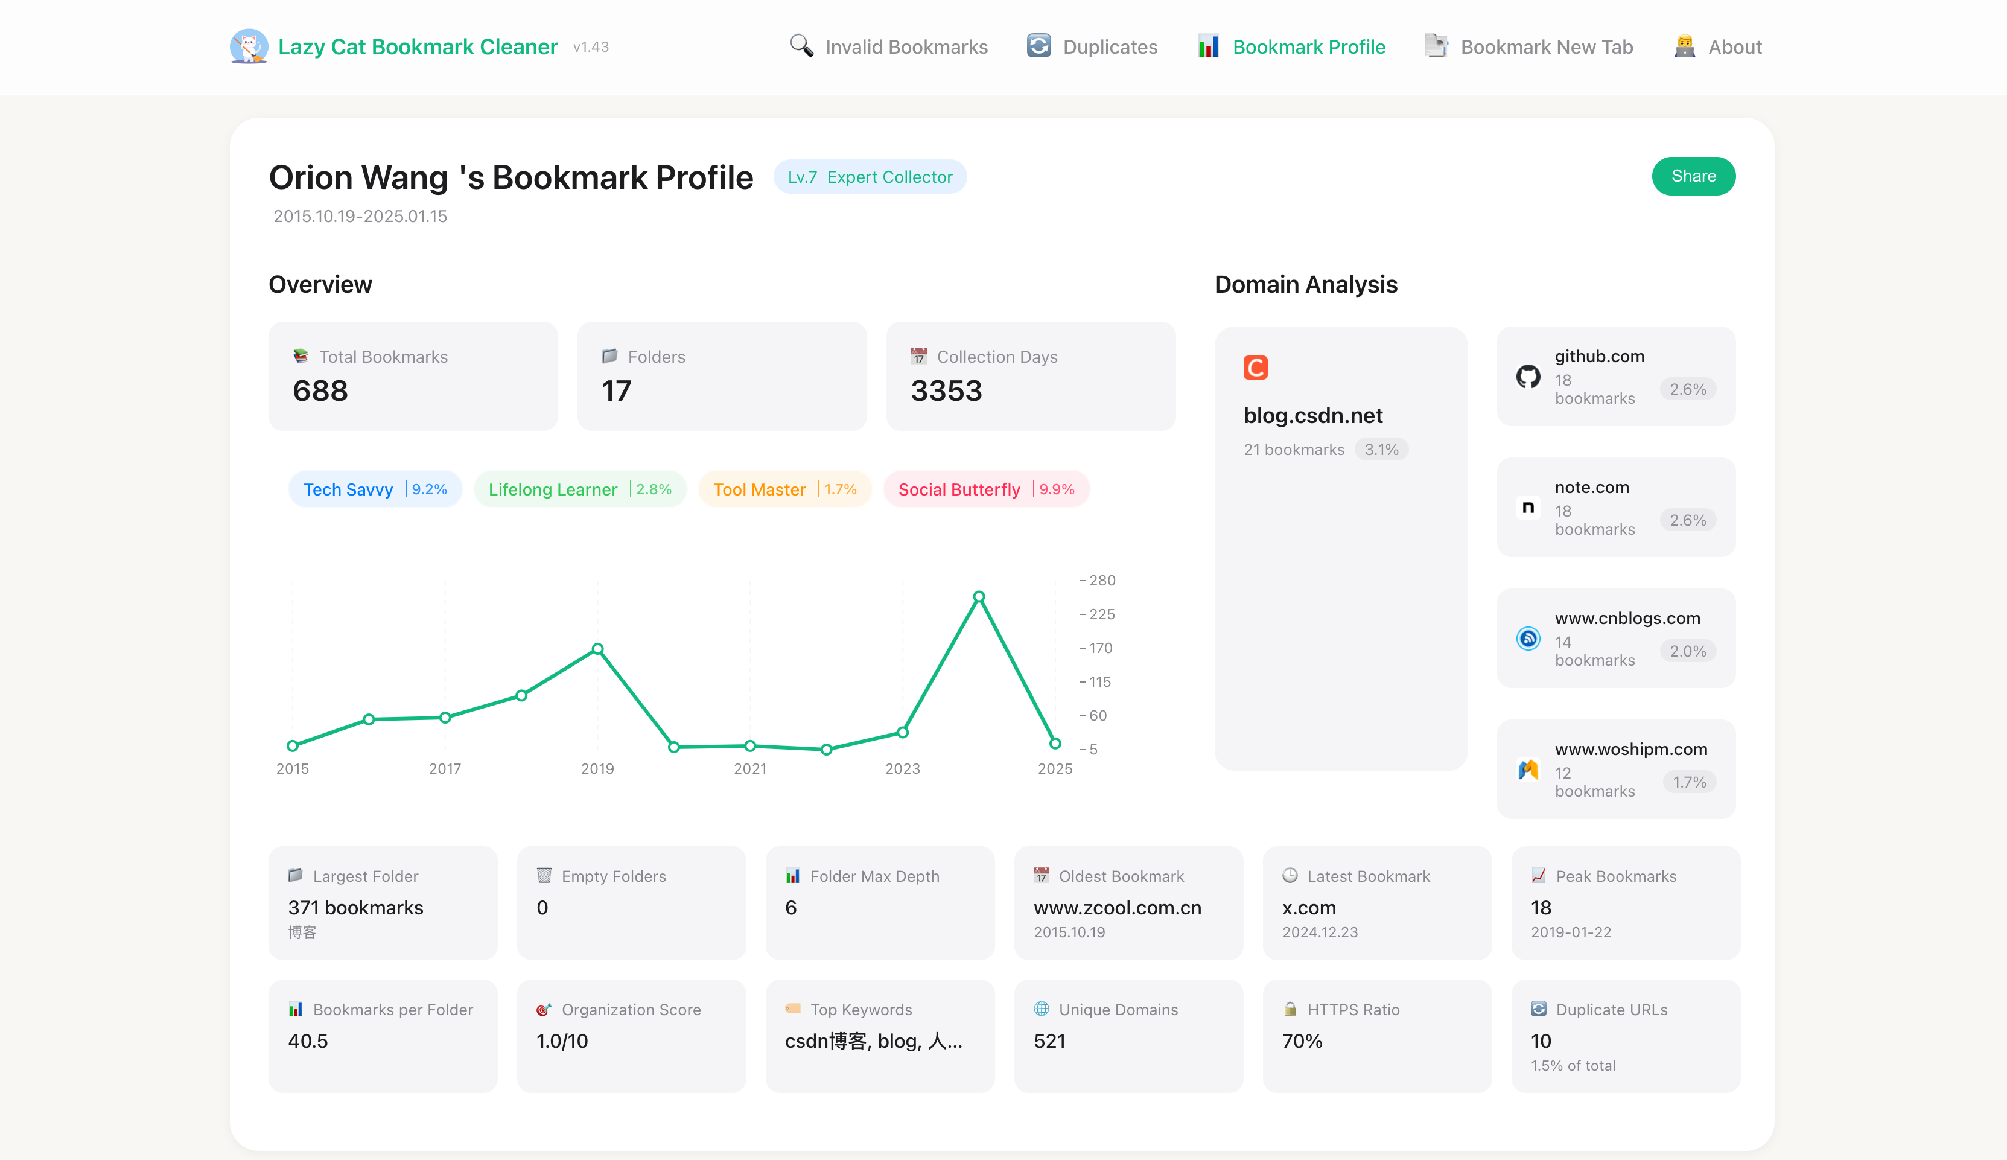Click the Lazy Cat logo icon
Screen dimensions: 2007x1160
249,46
